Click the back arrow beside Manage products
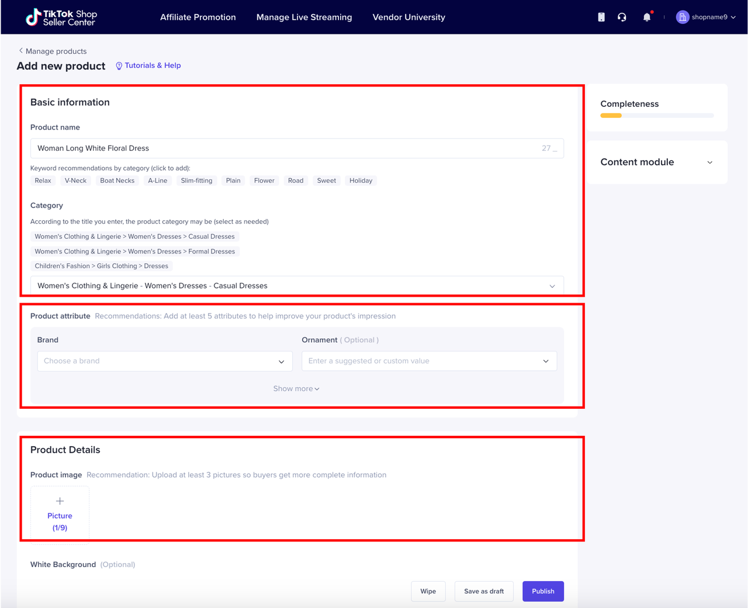The width and height of the screenshot is (748, 608). tap(21, 51)
